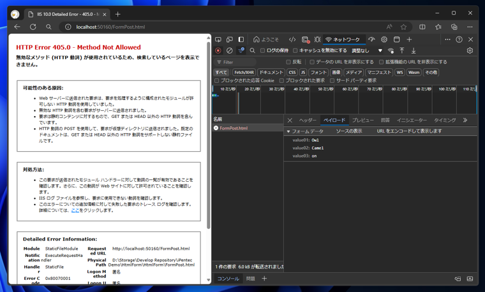Viewport: 485px width, 292px height.
Task: Open collections icon in toolbar
Action: pyautogui.click(x=454, y=27)
